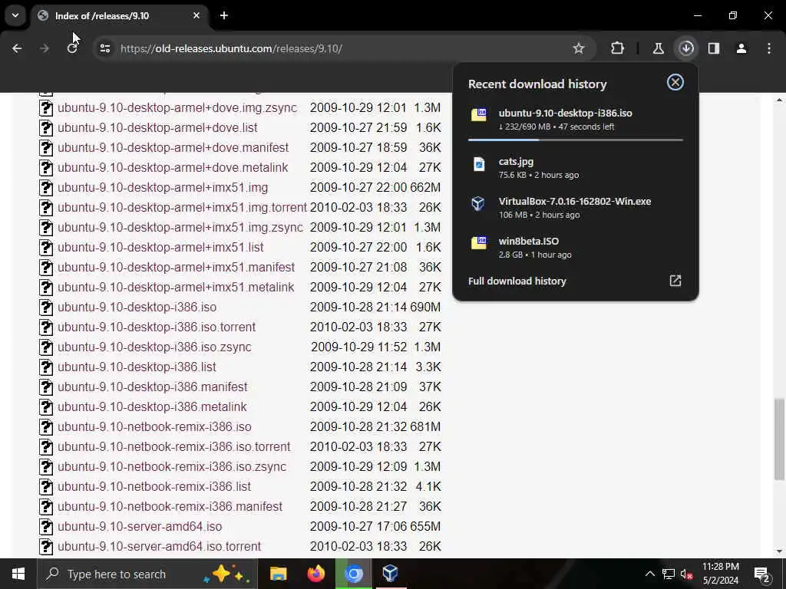Open ubuntu-9.10-desktop-armel+dove.list link
The image size is (786, 589).
[x=157, y=128]
